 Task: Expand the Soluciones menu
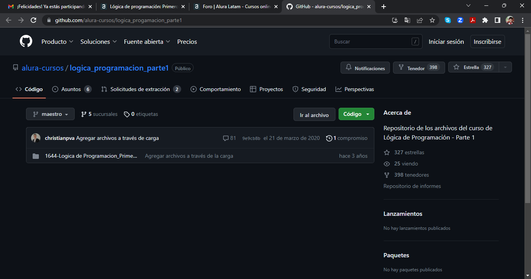coord(99,41)
